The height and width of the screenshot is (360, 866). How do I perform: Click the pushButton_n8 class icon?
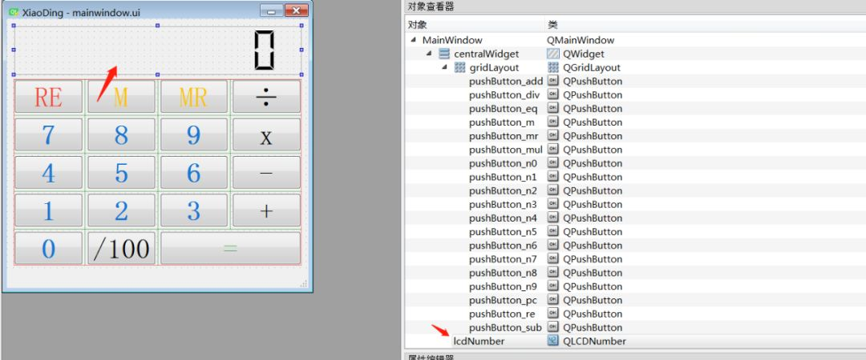click(552, 272)
